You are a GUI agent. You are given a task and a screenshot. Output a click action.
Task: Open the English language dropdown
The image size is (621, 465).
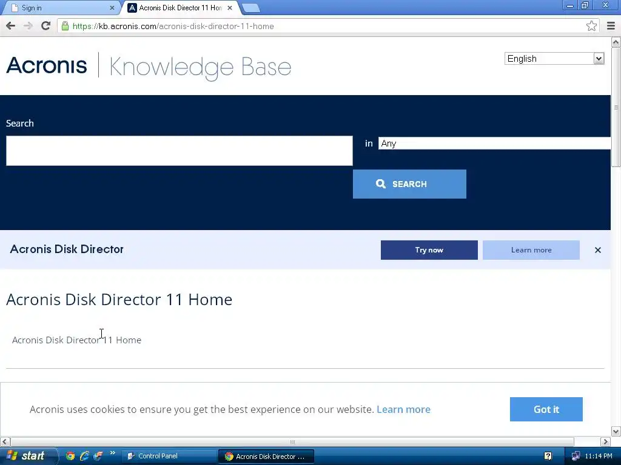(x=554, y=59)
